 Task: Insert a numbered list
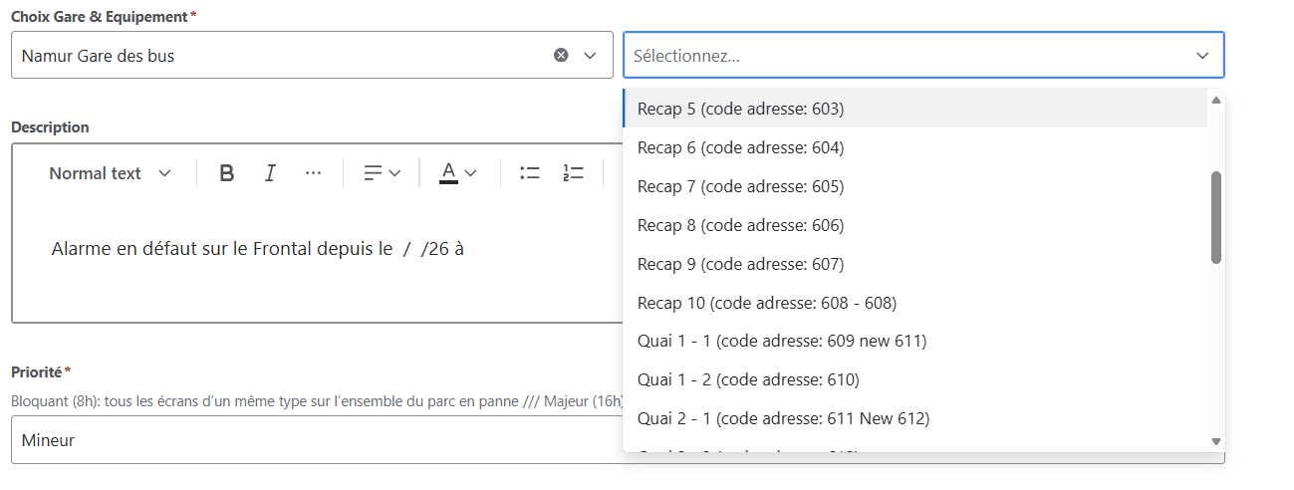(x=573, y=173)
